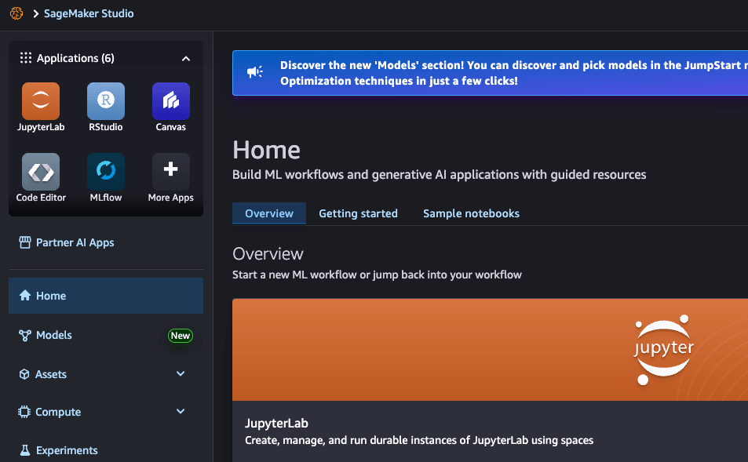Click the Models section announcement banner text

coord(514,73)
